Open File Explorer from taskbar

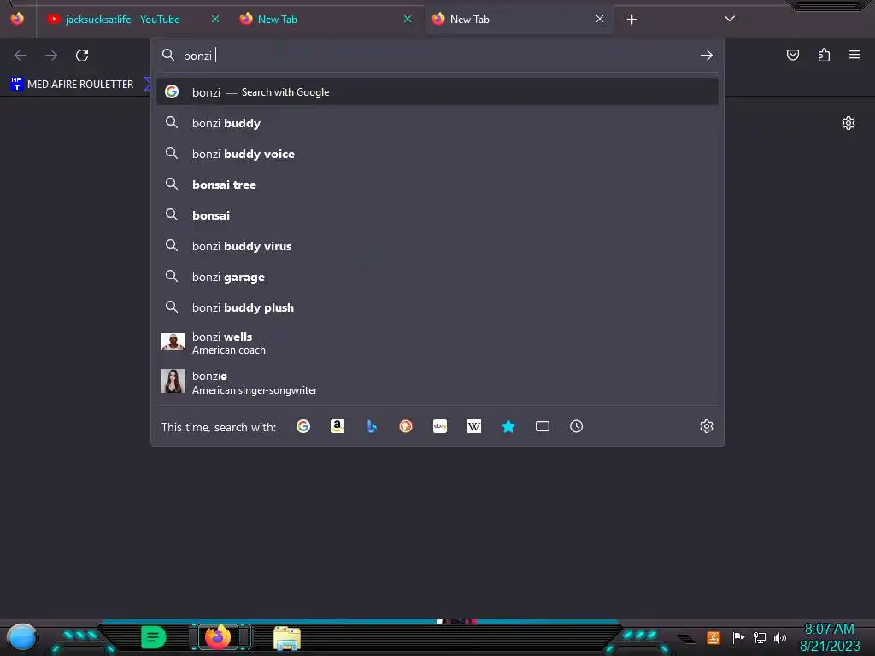[x=287, y=637]
